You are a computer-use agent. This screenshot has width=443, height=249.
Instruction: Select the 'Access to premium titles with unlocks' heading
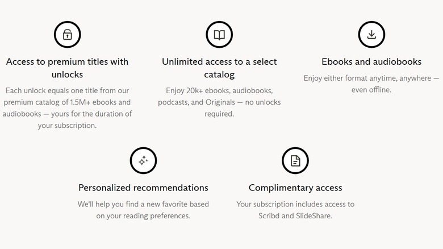tap(68, 68)
